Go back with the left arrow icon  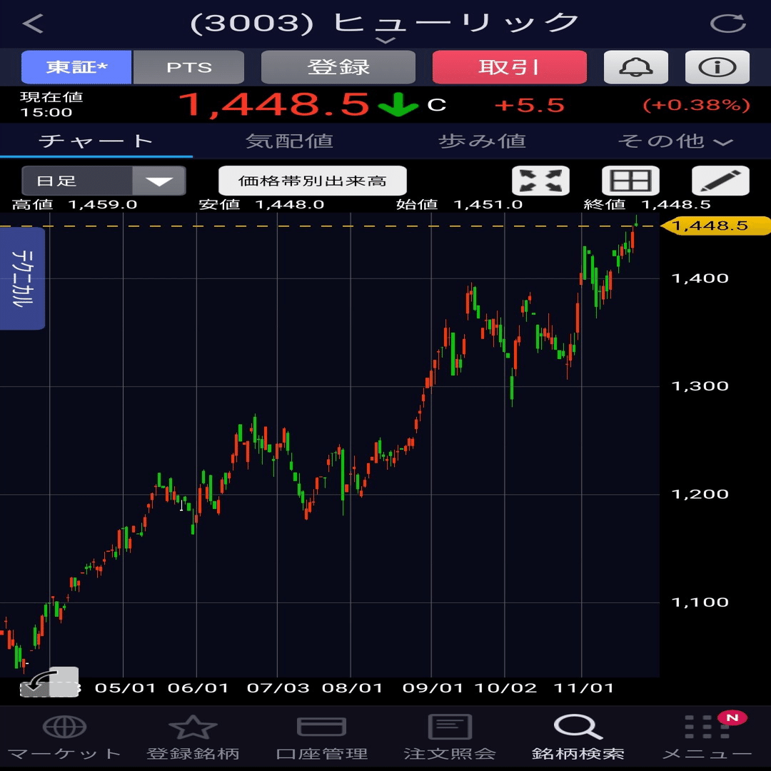(33, 23)
